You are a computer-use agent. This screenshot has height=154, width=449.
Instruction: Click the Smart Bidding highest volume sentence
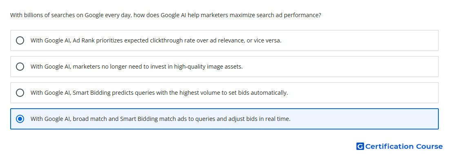[159, 93]
